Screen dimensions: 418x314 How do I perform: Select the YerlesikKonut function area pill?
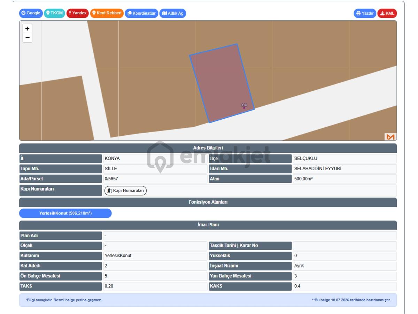(65, 213)
